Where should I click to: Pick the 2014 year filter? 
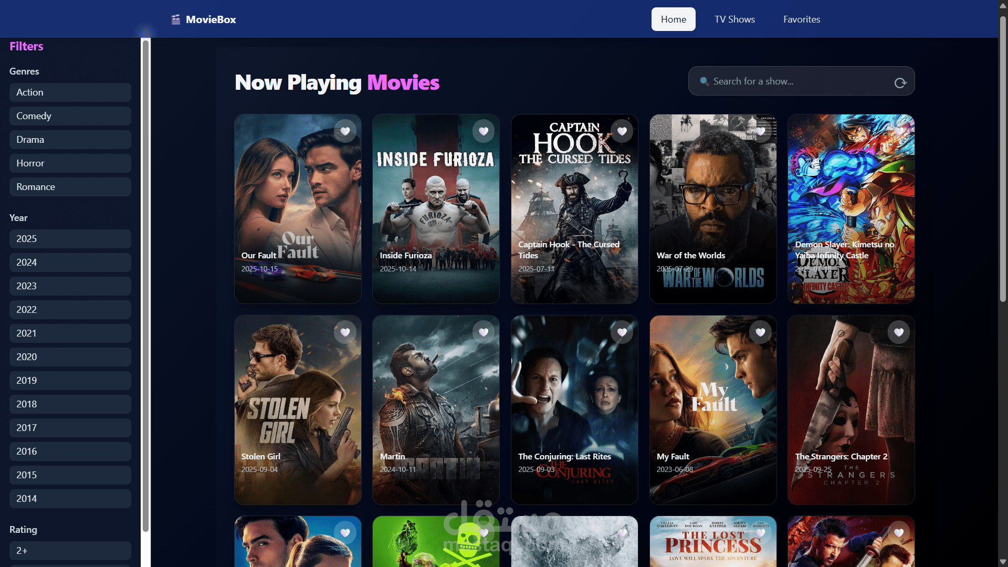pyautogui.click(x=70, y=499)
